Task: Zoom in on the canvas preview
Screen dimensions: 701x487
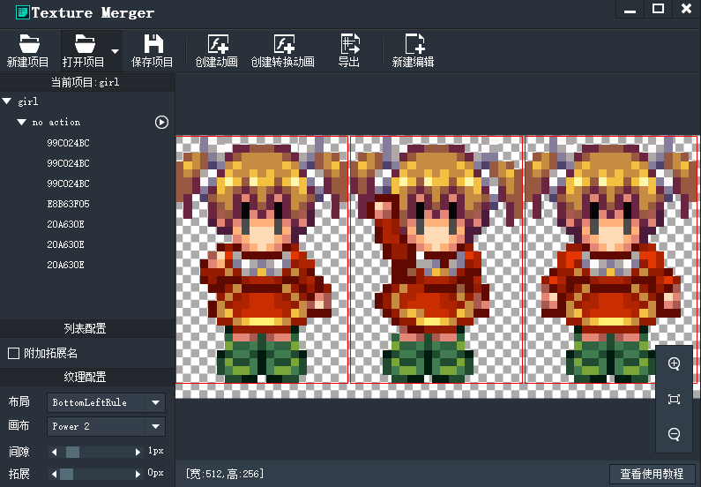Action: (675, 363)
